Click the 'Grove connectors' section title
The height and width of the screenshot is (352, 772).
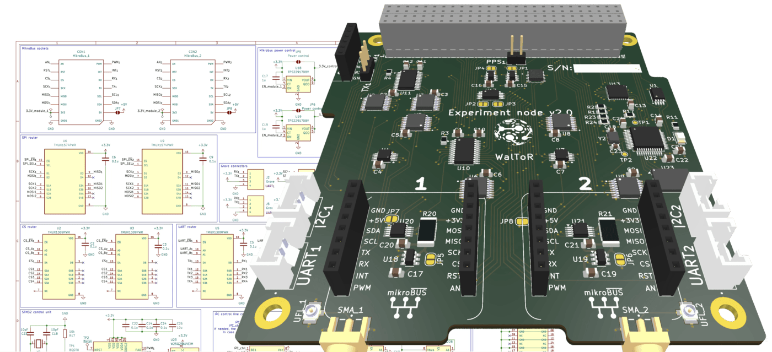pos(234,166)
